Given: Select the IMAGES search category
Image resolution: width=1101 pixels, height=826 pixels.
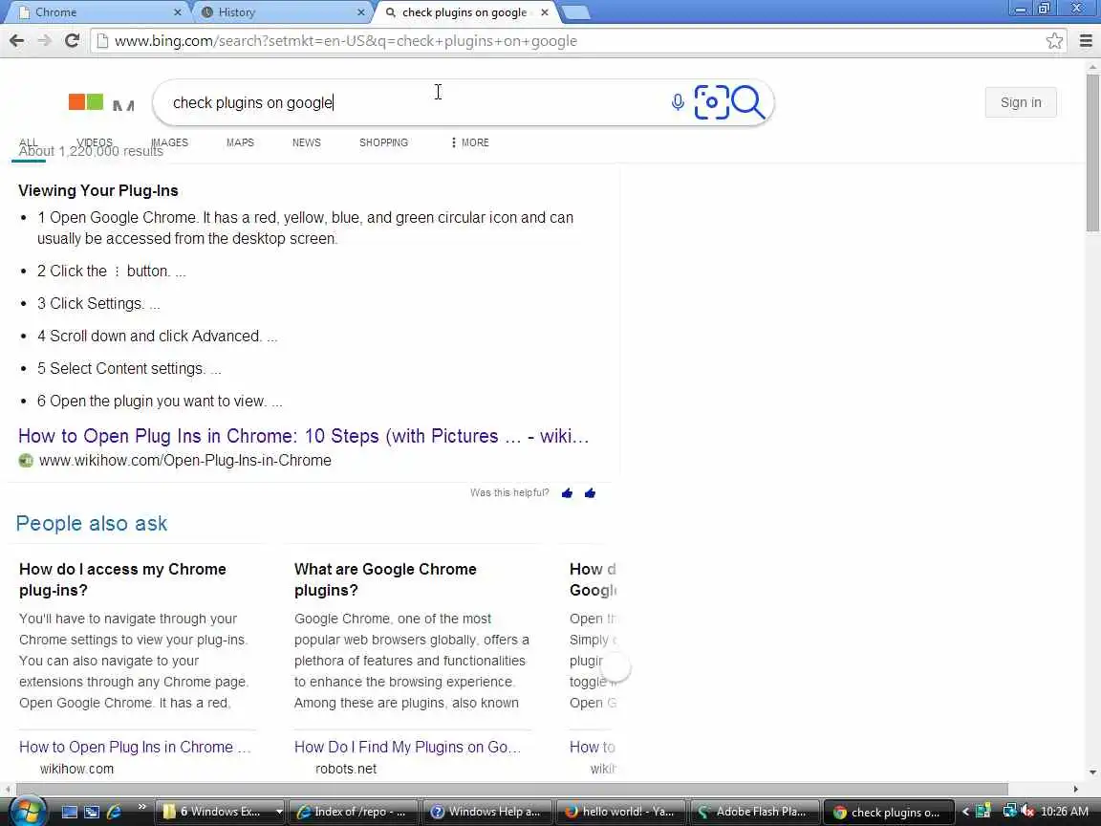Looking at the screenshot, I should (170, 142).
